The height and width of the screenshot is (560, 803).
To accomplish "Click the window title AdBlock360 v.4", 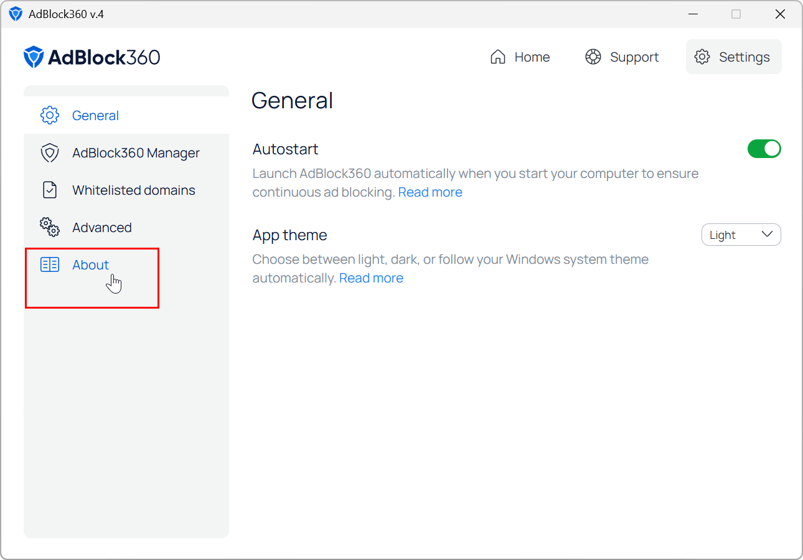I will pos(66,14).
